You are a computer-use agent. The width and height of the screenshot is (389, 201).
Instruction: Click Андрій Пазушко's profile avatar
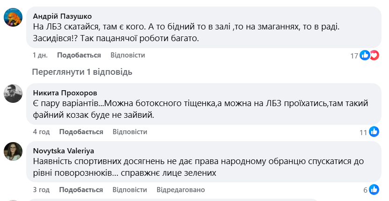[x=13, y=17]
